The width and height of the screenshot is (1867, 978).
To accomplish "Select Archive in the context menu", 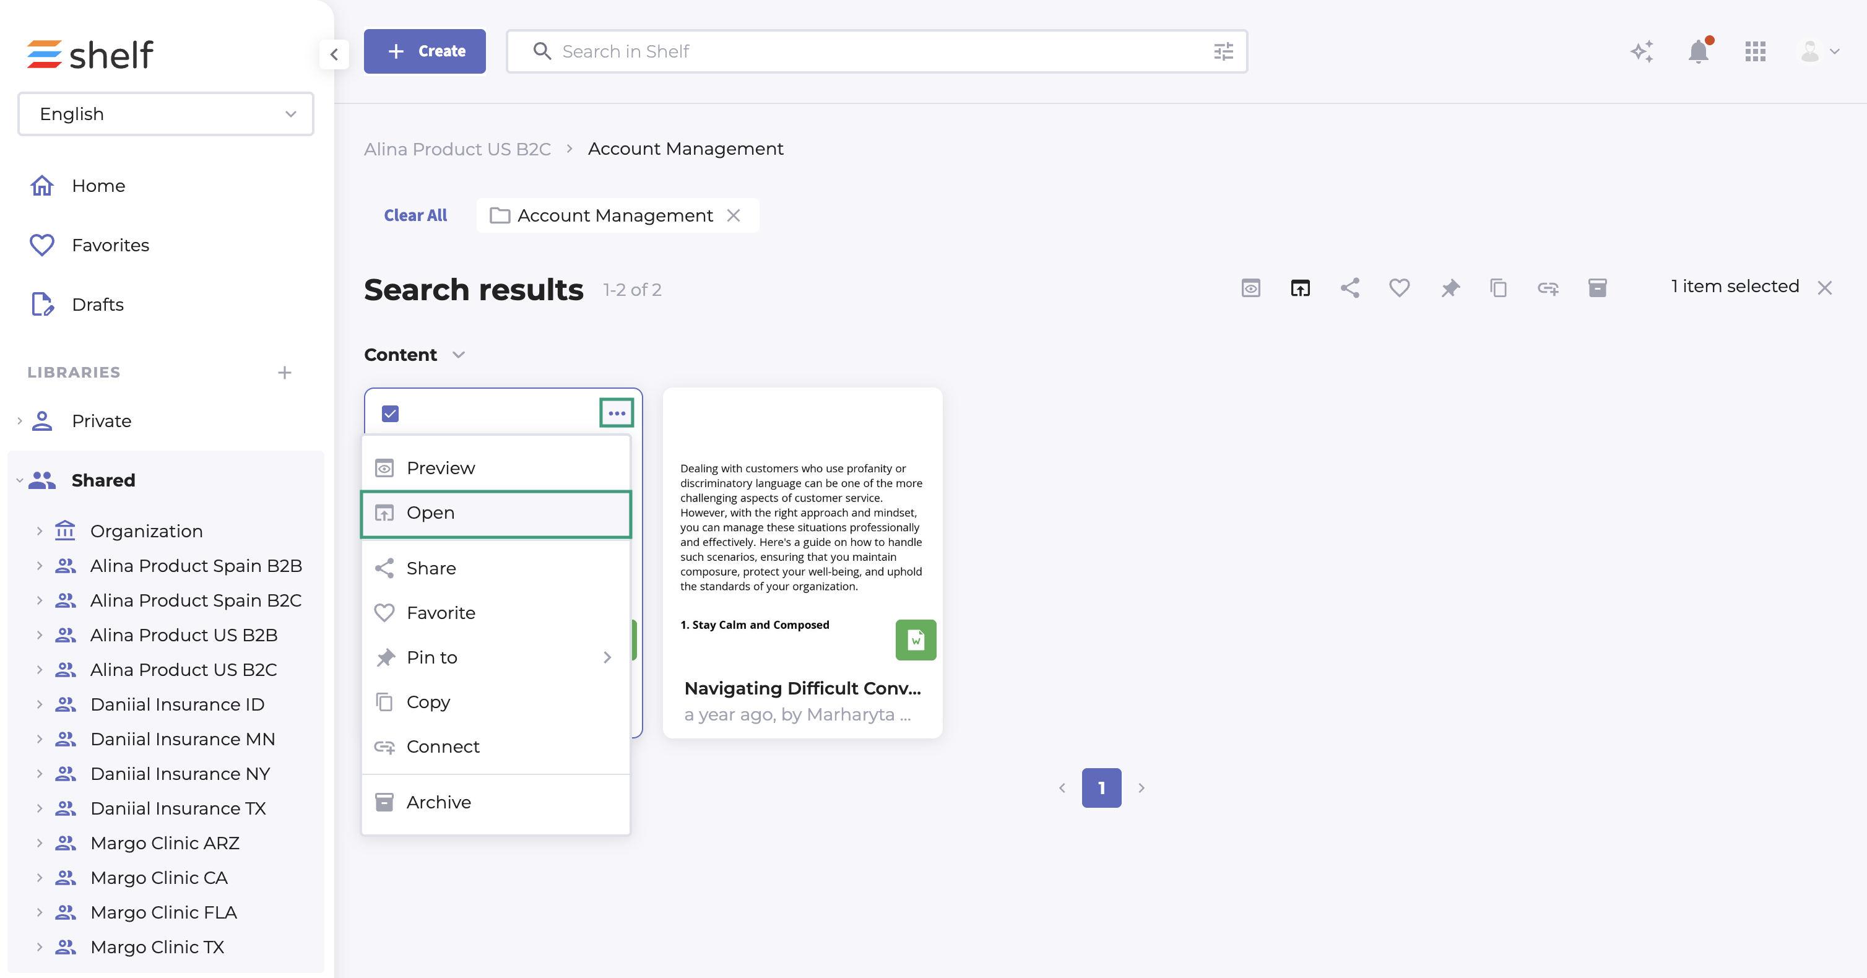I will click(438, 802).
